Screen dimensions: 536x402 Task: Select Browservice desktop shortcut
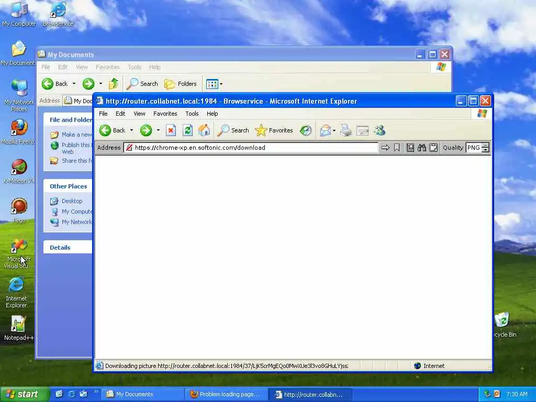pos(58,14)
